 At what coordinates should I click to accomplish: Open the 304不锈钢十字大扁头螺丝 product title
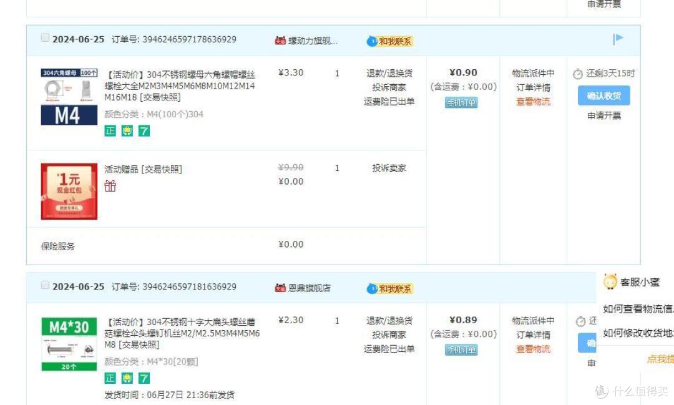coord(182,333)
